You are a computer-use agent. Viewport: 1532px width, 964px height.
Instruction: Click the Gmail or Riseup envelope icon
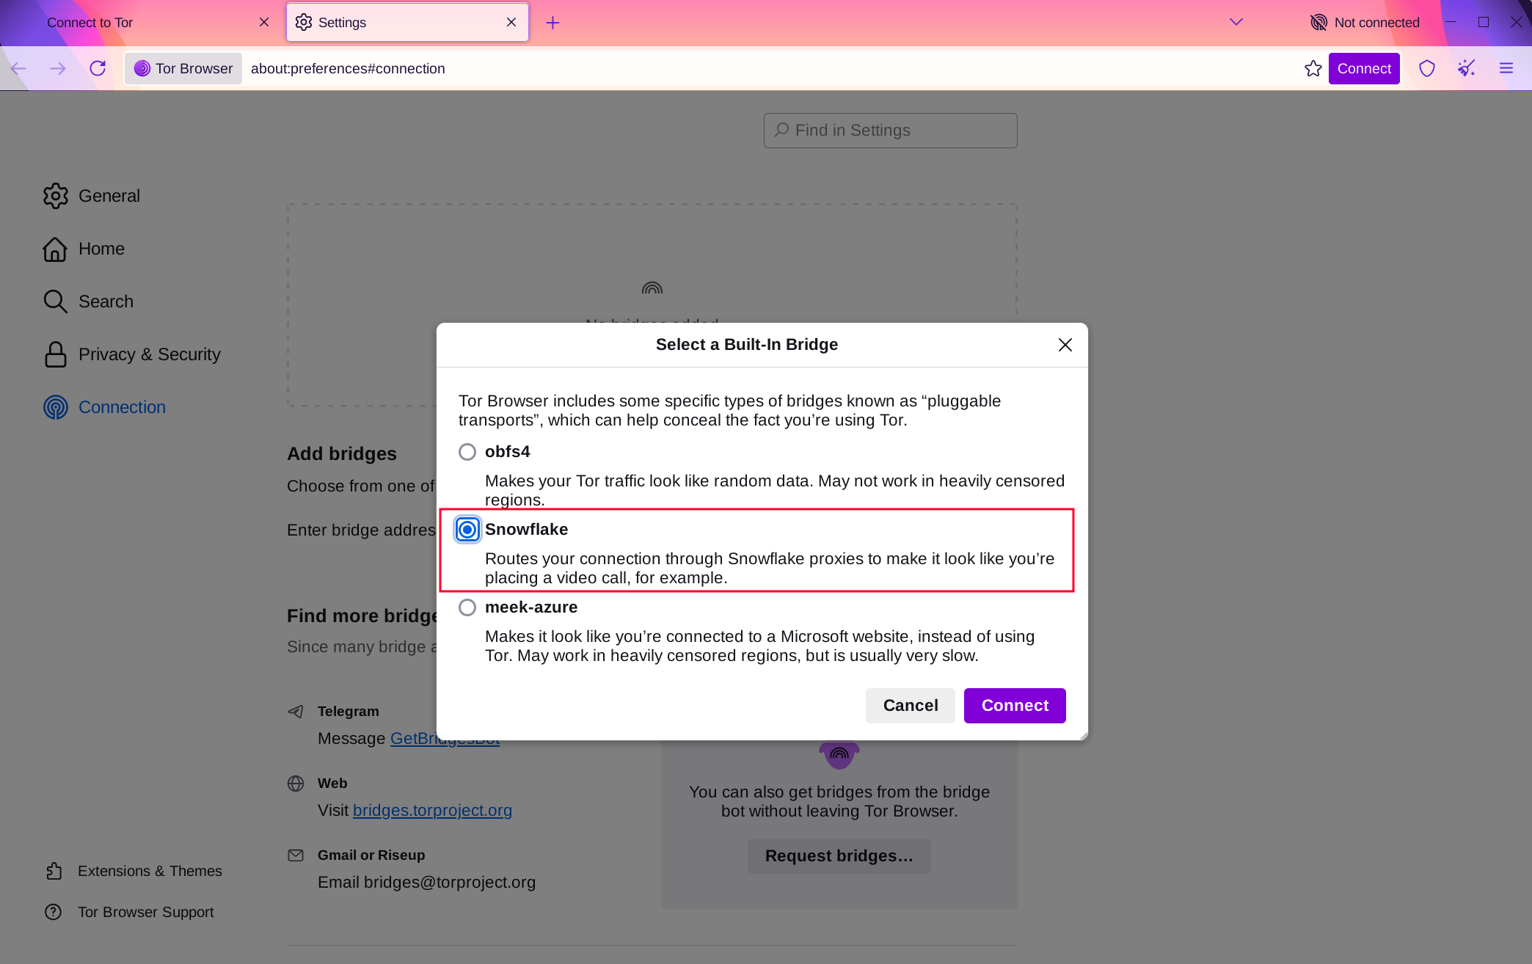point(296,855)
